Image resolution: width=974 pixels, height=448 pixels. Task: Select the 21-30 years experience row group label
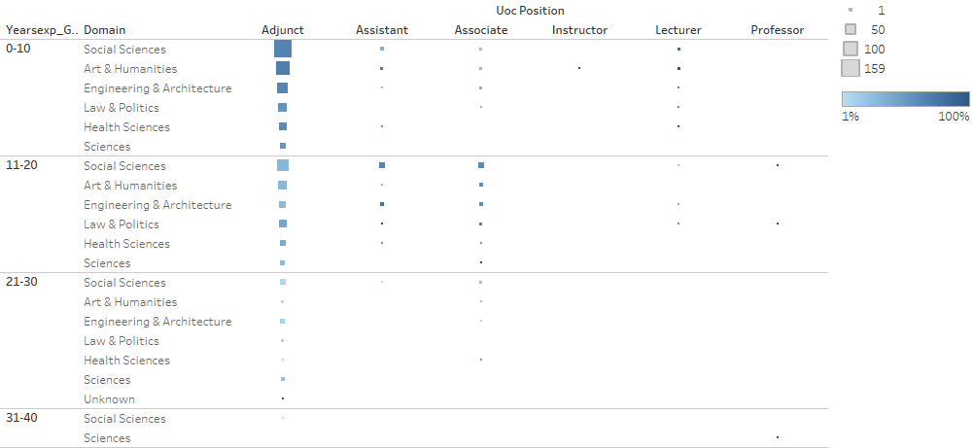21,282
